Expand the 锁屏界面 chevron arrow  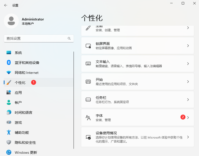[188, 46]
